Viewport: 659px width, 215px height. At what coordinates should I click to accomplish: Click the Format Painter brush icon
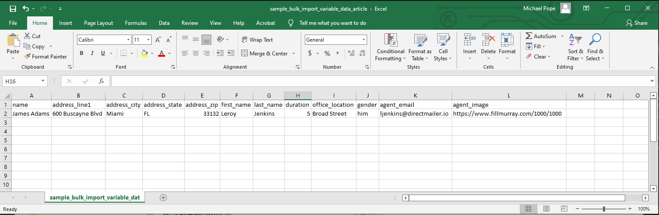click(28, 57)
